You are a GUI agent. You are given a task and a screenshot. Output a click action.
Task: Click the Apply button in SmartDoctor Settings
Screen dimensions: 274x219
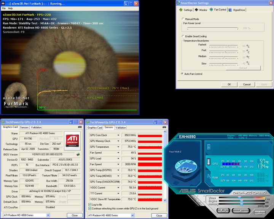(x=264, y=85)
